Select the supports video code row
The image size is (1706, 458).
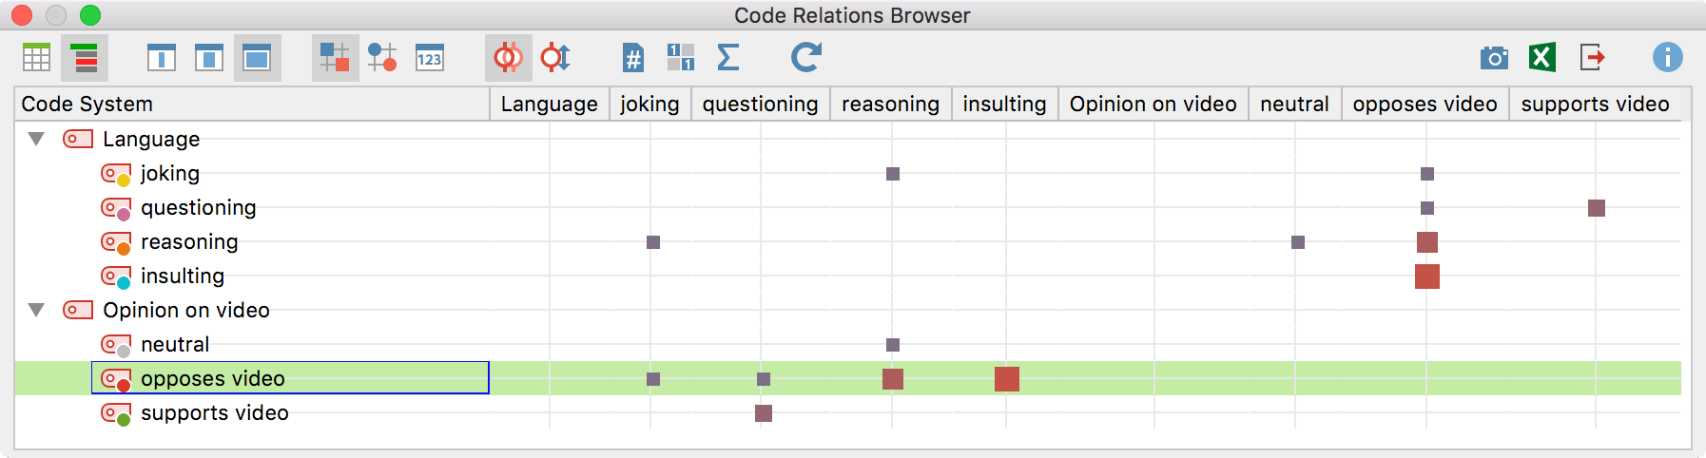214,413
